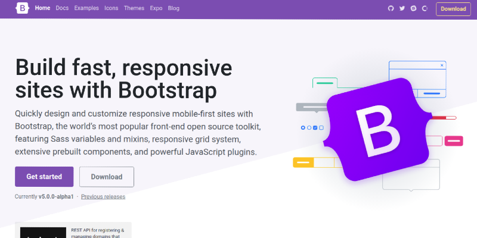
Task: Go to the Home nav item
Action: (42, 9)
